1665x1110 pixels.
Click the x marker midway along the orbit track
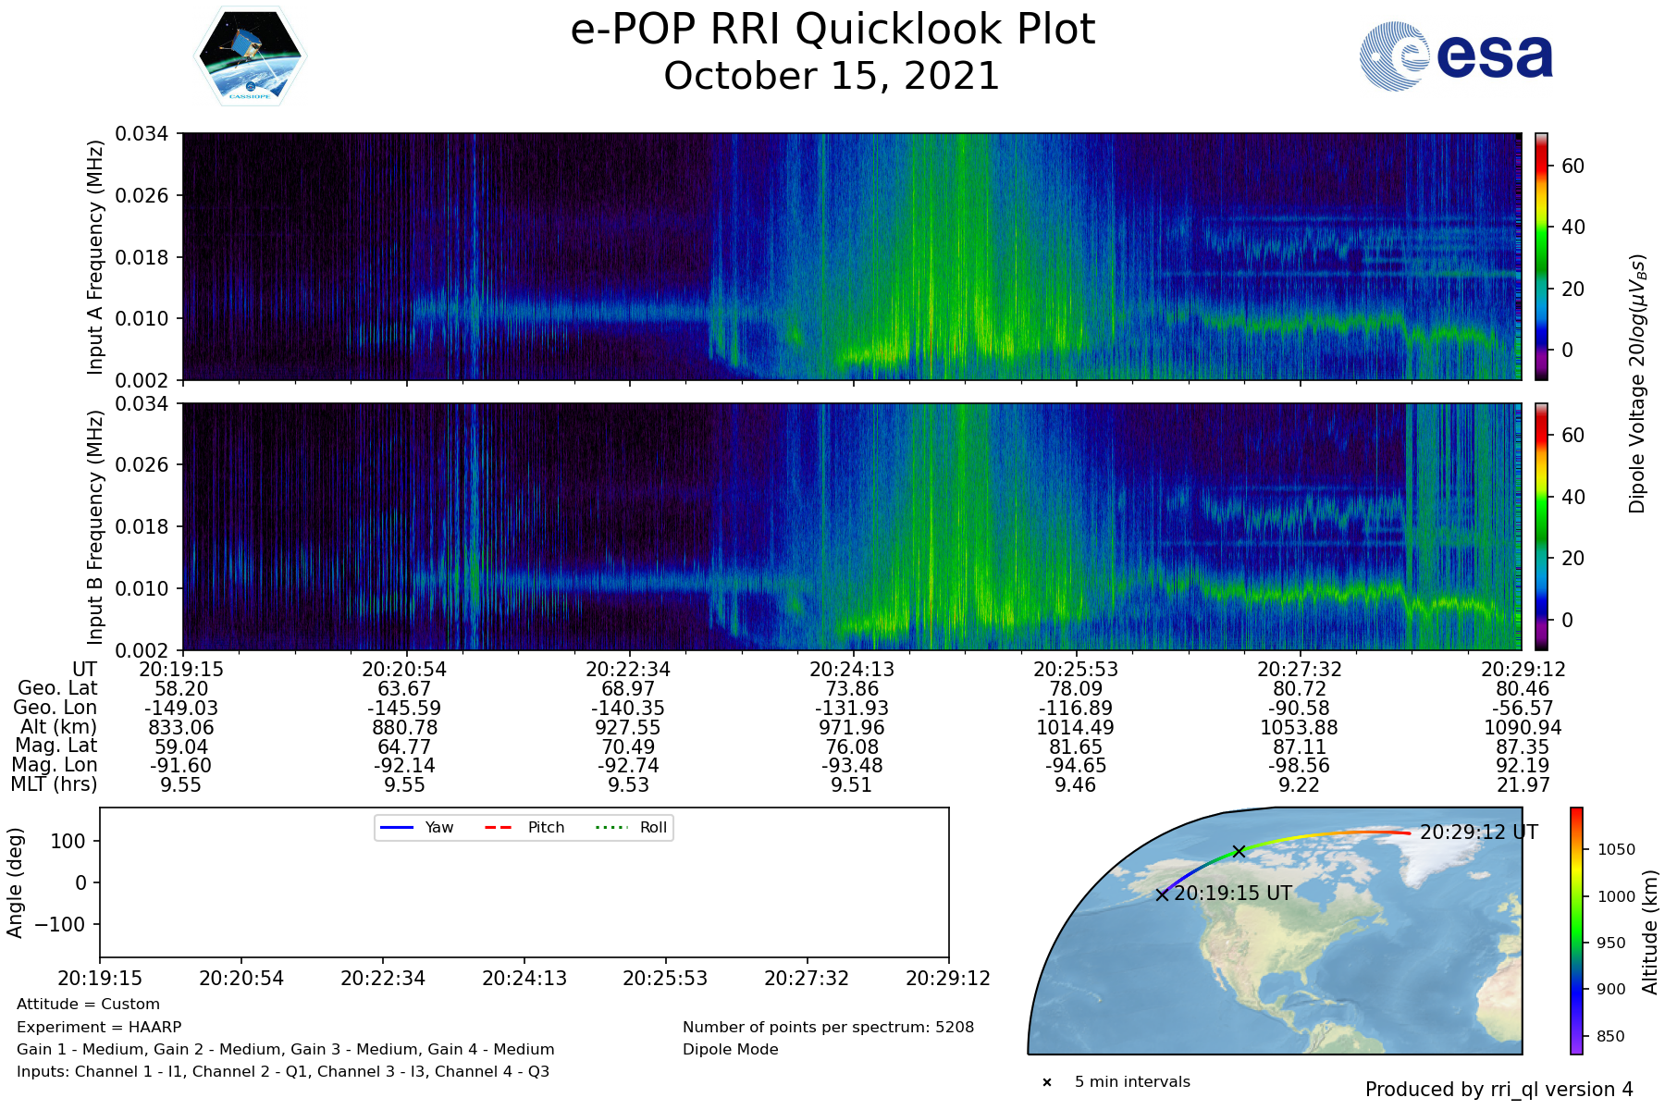(x=1239, y=851)
